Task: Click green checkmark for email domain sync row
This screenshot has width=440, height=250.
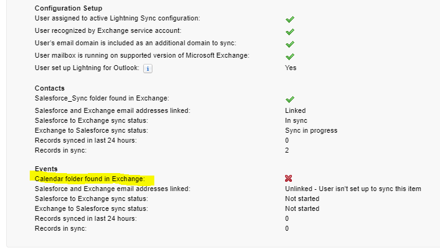Action: coord(289,44)
